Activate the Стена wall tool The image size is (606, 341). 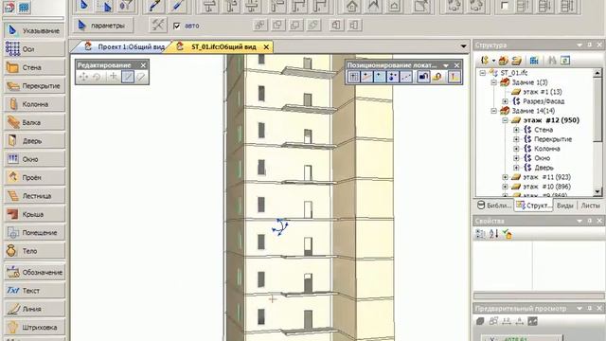[x=34, y=67]
